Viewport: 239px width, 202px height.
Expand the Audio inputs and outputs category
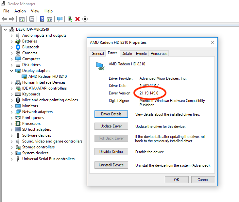[x=11, y=36]
